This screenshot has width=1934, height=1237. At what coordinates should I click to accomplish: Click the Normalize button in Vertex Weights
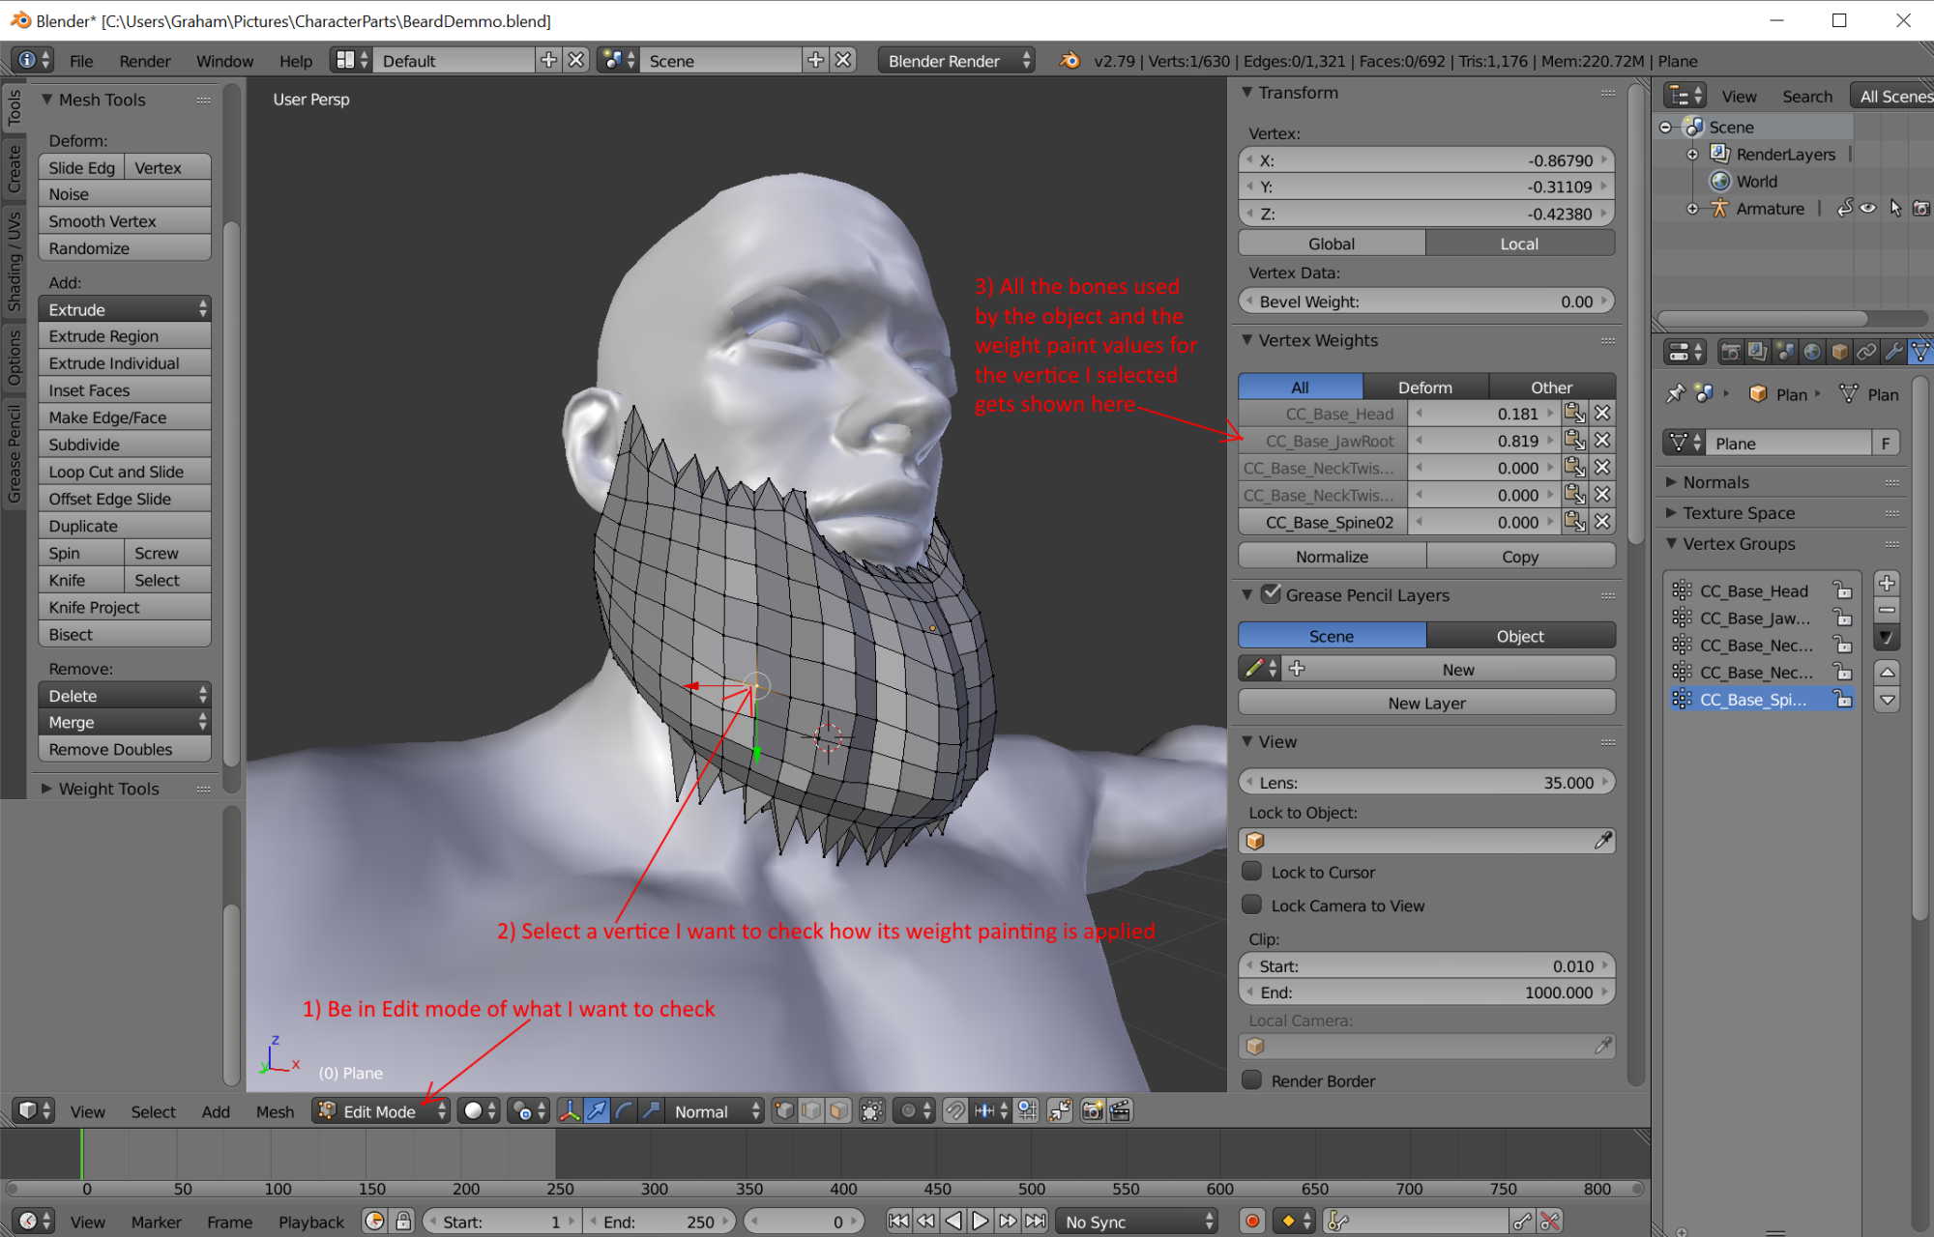tap(1333, 557)
